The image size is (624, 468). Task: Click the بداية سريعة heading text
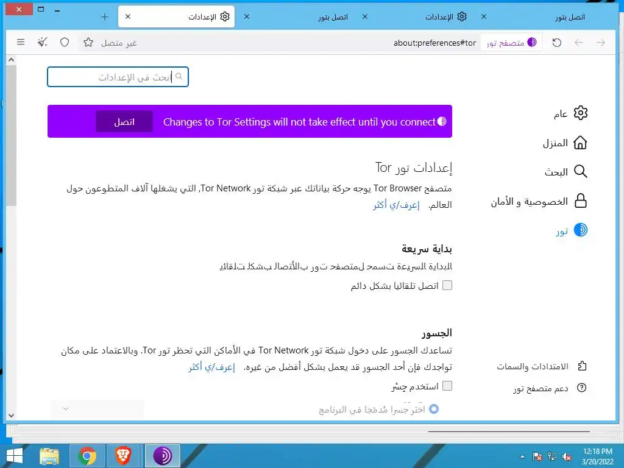[427, 249]
